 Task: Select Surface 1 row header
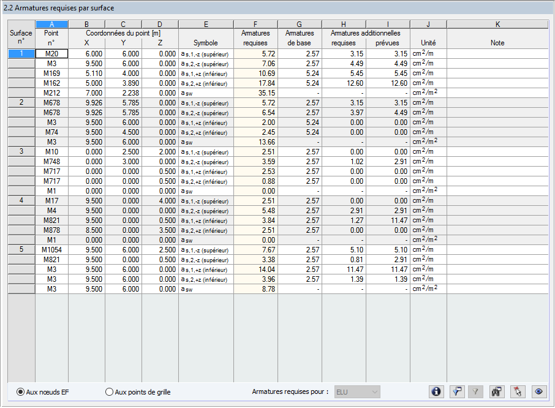21,53
